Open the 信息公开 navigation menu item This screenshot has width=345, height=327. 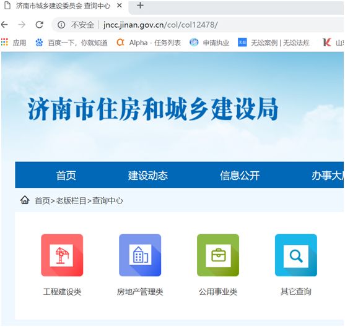point(240,176)
